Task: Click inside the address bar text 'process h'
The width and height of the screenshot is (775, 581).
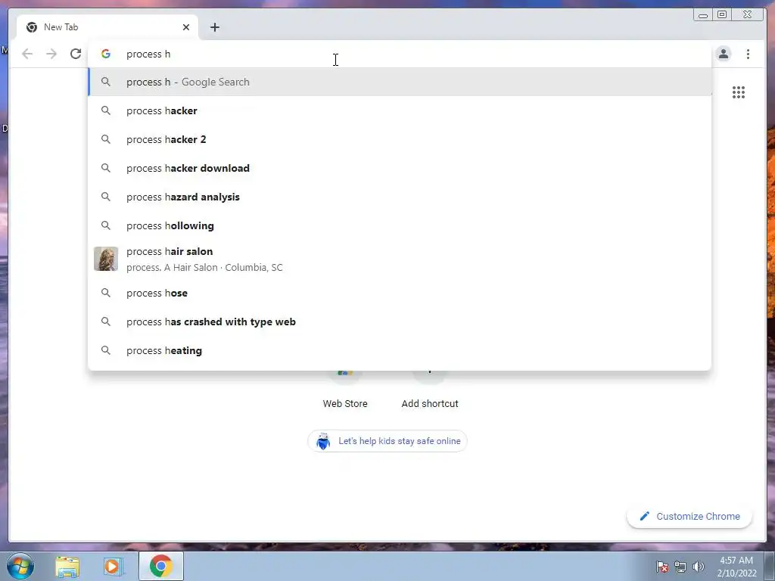Action: click(148, 54)
